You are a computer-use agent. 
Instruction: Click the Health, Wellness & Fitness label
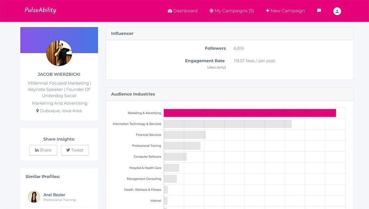[x=143, y=190]
